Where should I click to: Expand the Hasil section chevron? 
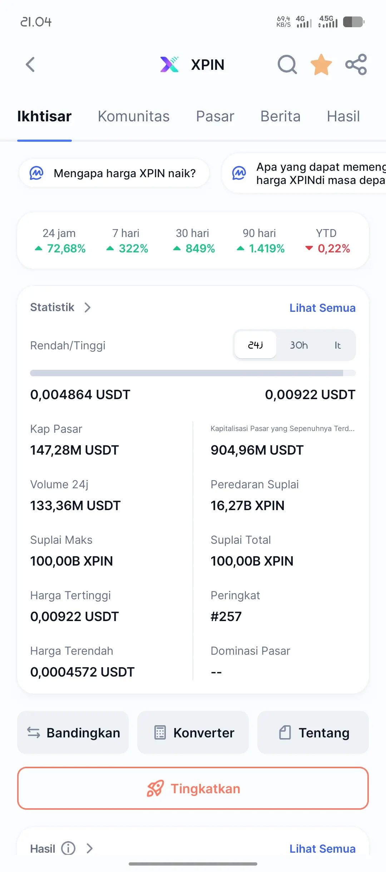point(90,848)
